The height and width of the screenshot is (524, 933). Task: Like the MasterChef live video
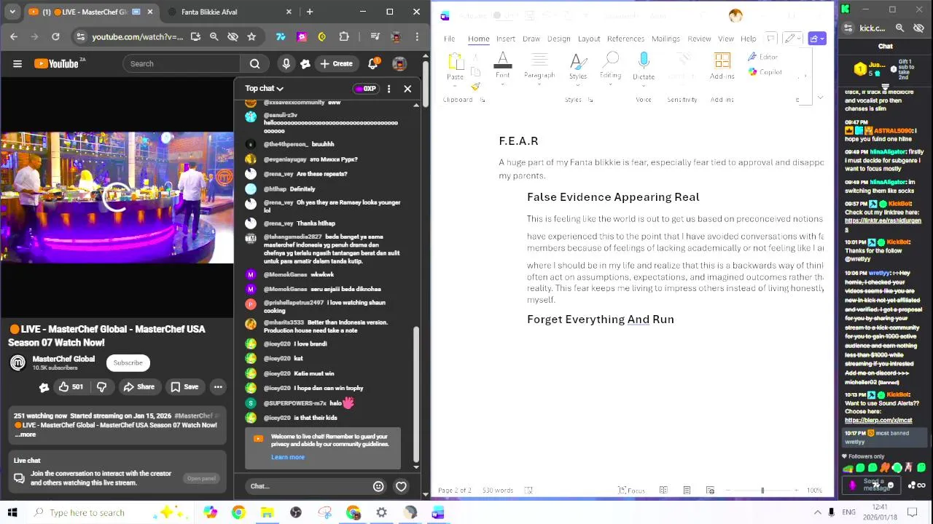(71, 387)
